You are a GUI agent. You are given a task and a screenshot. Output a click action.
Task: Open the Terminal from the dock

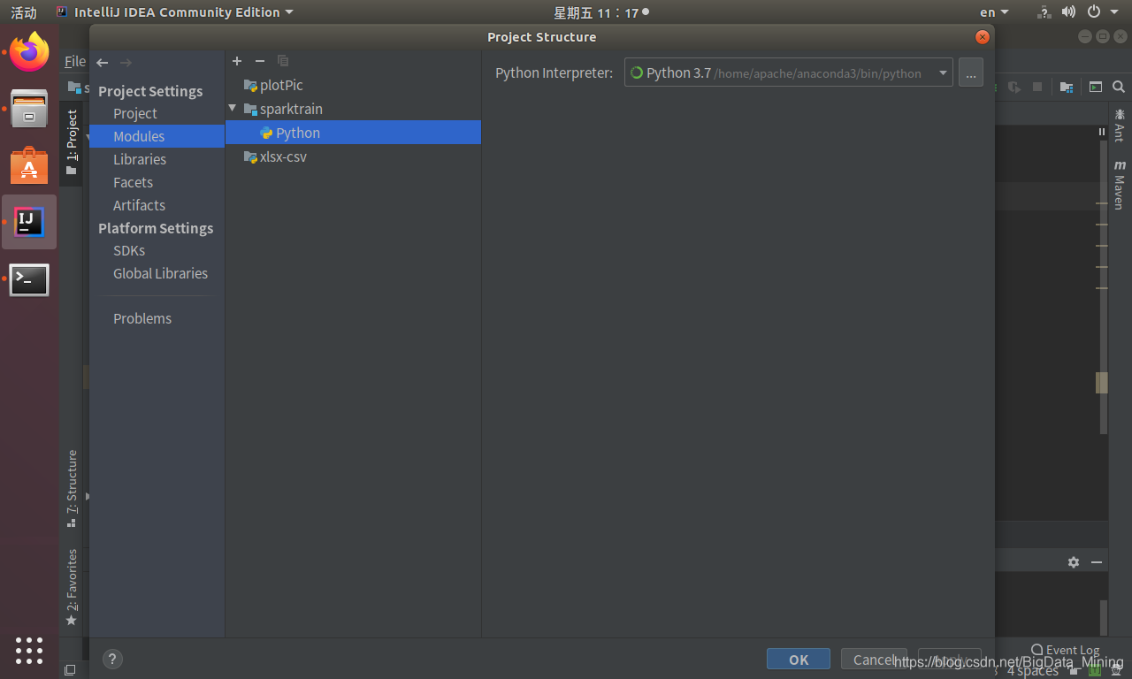coord(29,279)
